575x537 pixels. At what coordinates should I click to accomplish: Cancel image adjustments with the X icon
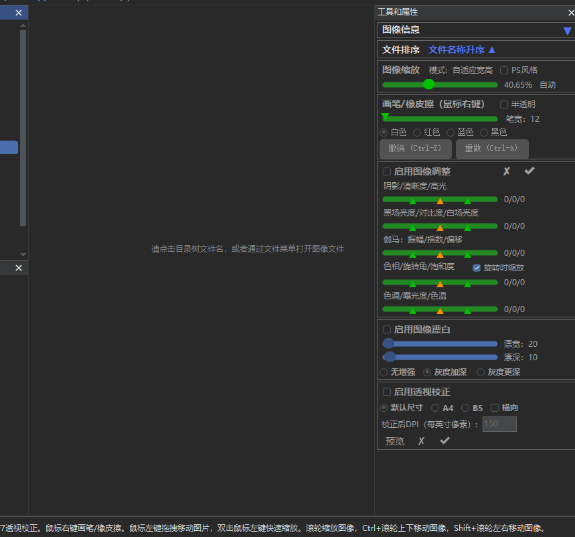pos(507,171)
